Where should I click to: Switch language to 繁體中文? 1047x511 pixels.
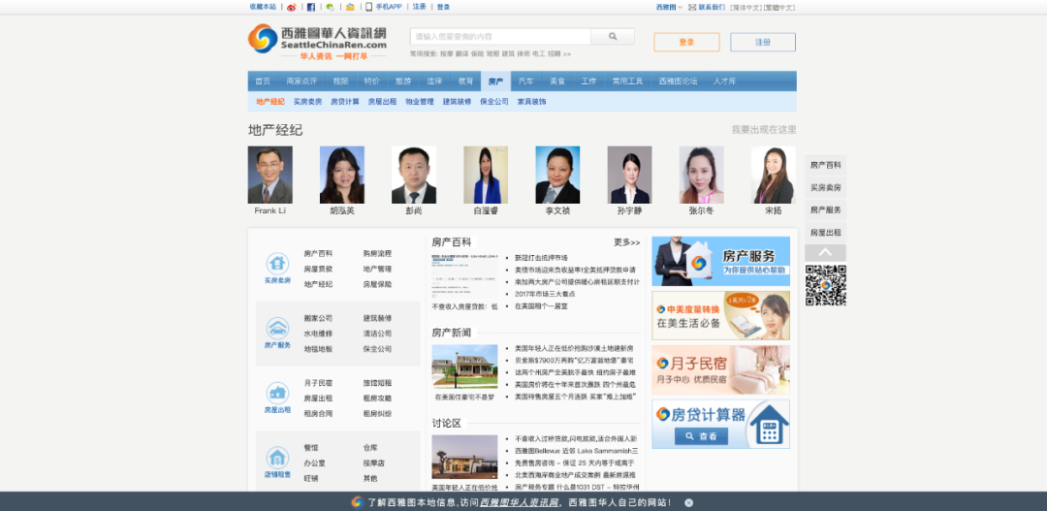click(779, 7)
